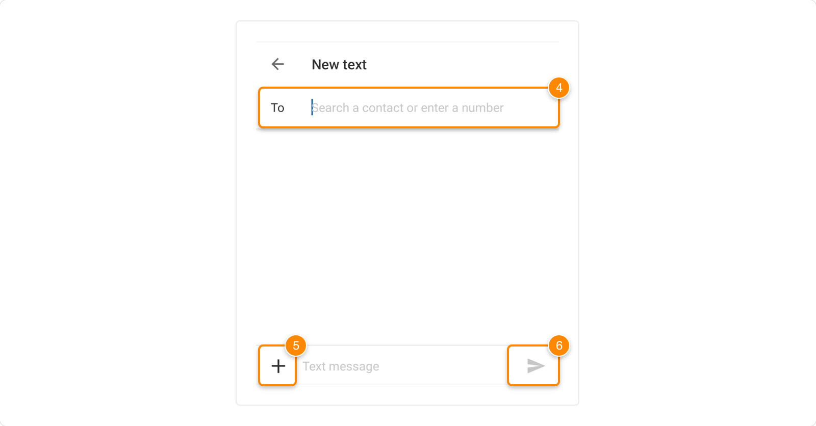Viewport: 816px width, 426px height.
Task: Click the orange number 5 badge
Action: (x=296, y=345)
